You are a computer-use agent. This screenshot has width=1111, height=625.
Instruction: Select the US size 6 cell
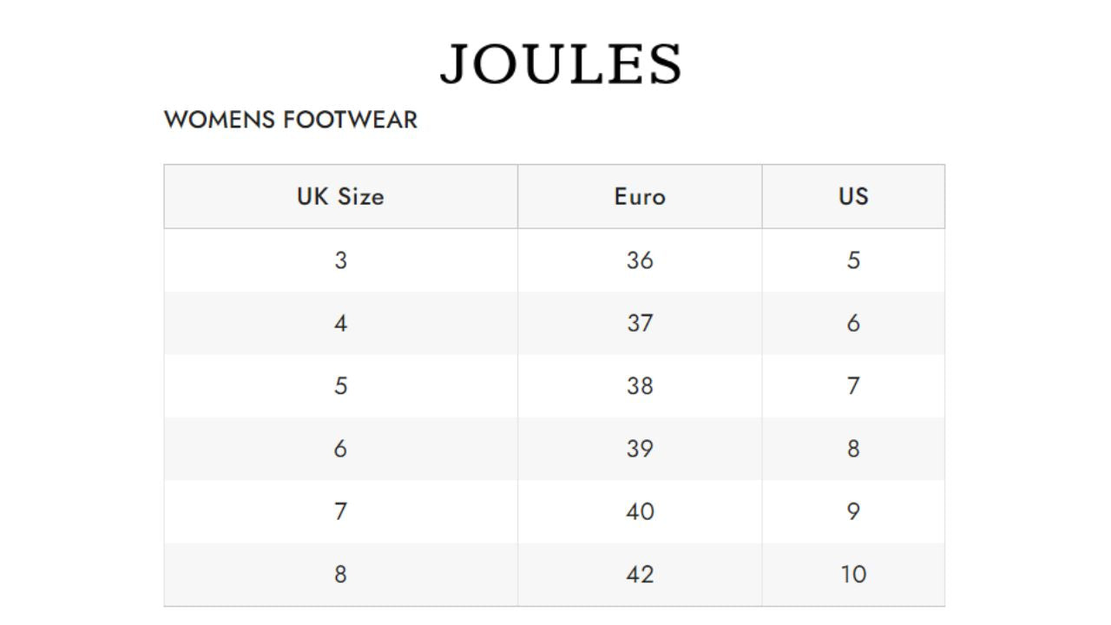(853, 323)
